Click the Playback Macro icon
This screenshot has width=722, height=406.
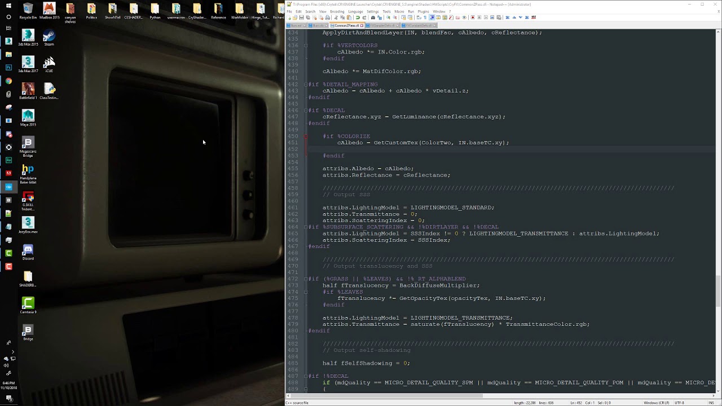[x=486, y=17]
